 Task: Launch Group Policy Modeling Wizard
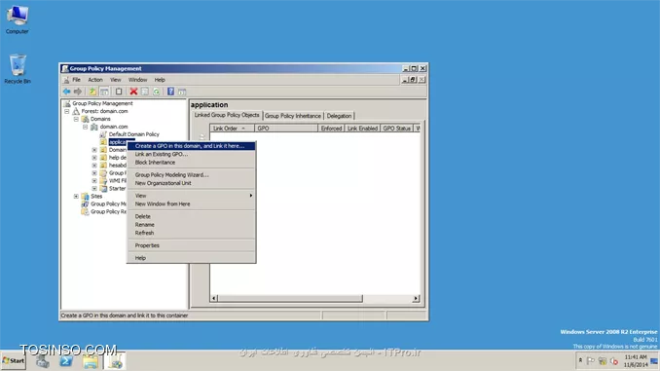[191, 174]
